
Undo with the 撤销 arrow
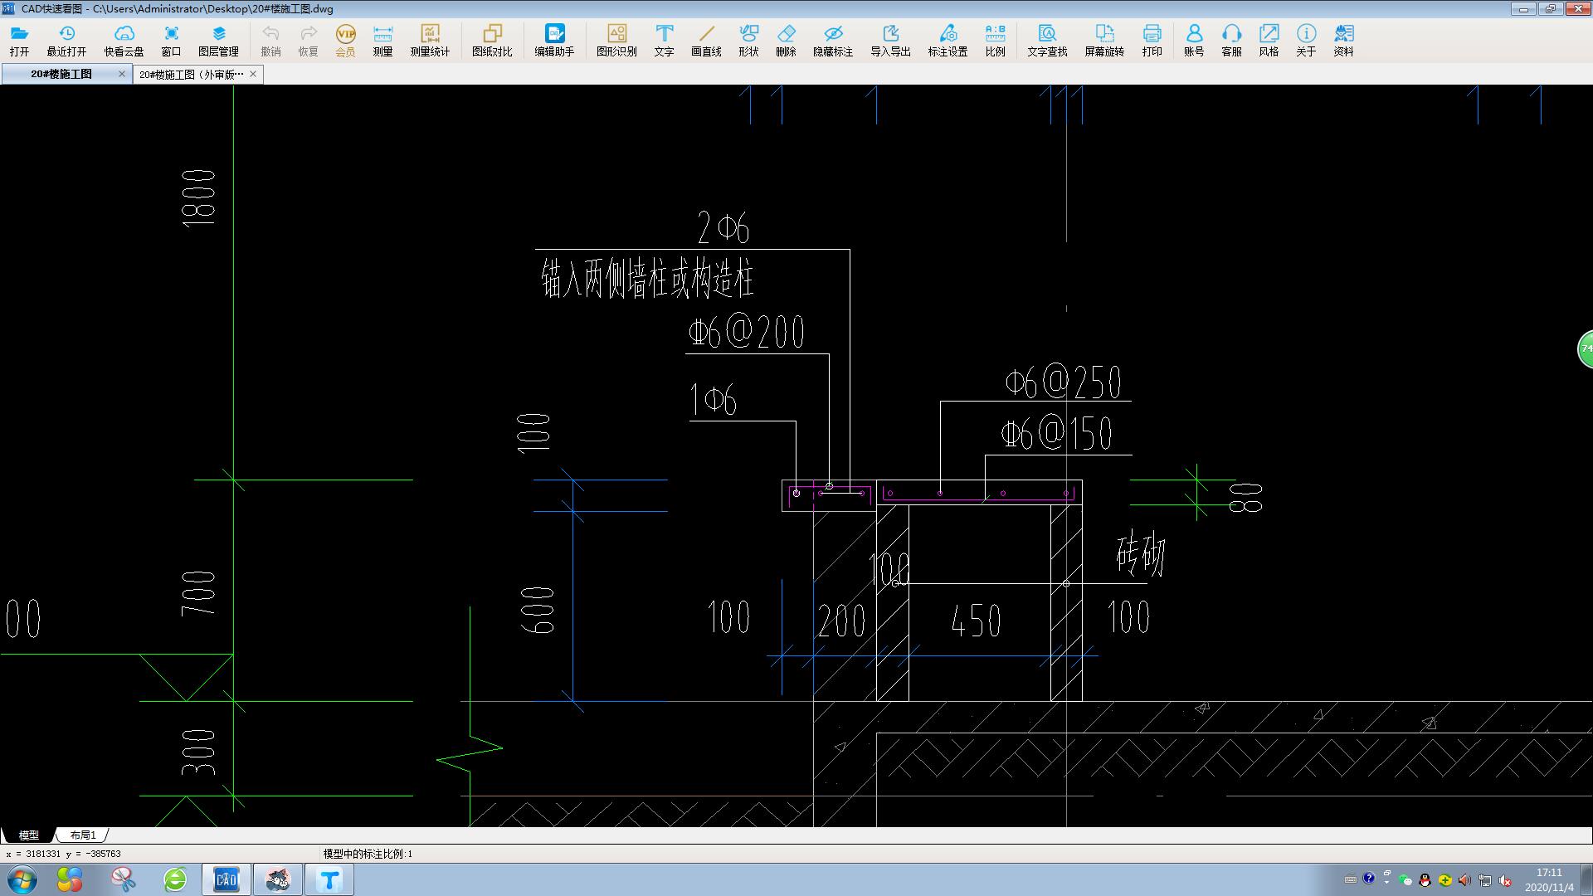coord(270,40)
